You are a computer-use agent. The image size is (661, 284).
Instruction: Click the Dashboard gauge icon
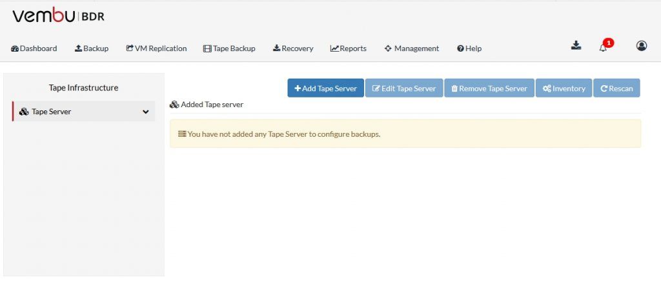pos(15,48)
